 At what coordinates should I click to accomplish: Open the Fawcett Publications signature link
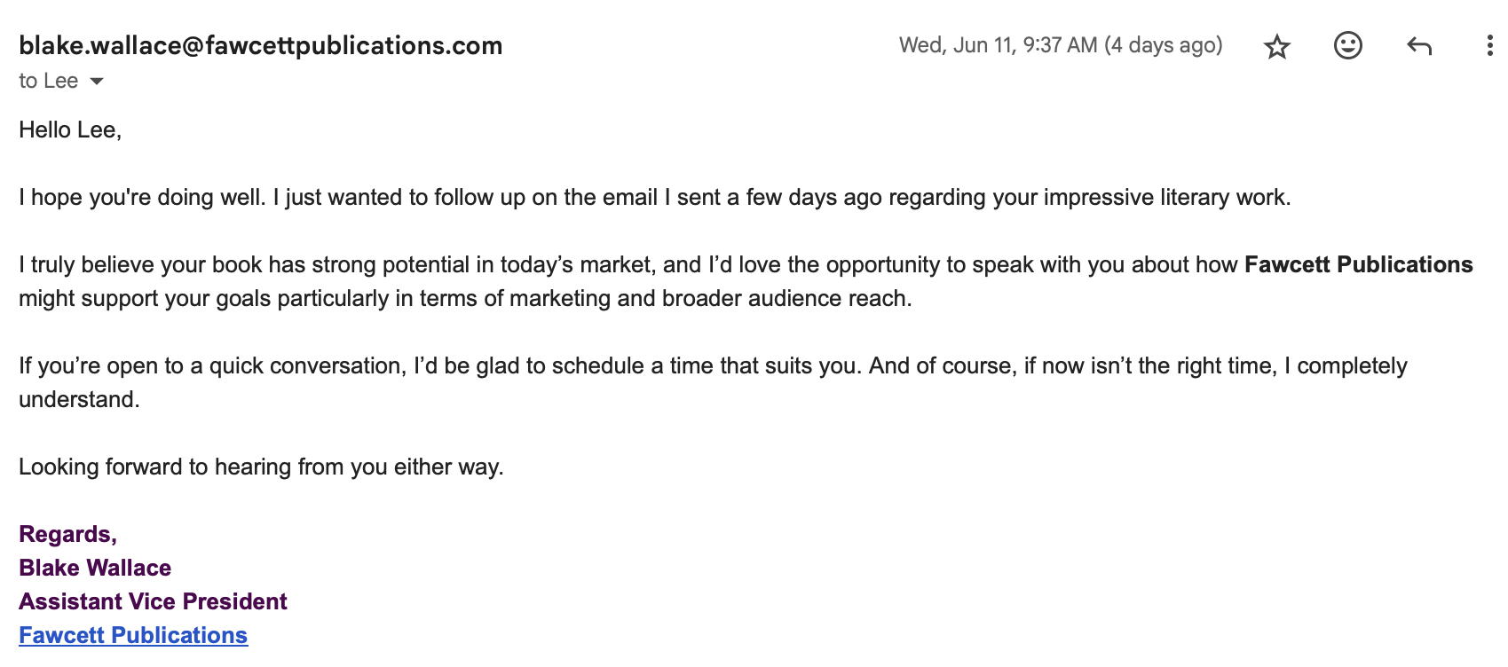tap(133, 635)
